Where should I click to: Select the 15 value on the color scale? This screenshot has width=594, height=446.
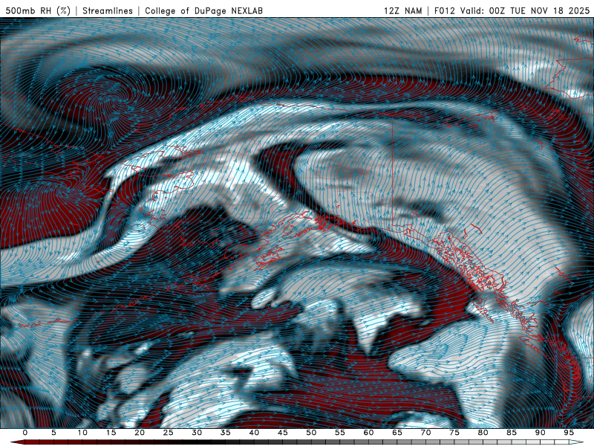click(111, 433)
